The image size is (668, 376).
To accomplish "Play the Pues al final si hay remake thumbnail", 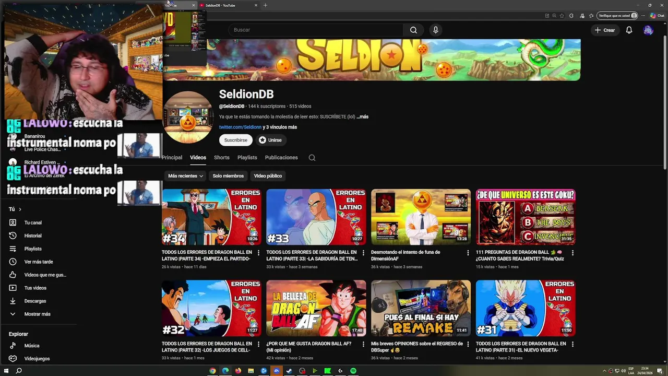I will [x=421, y=308].
